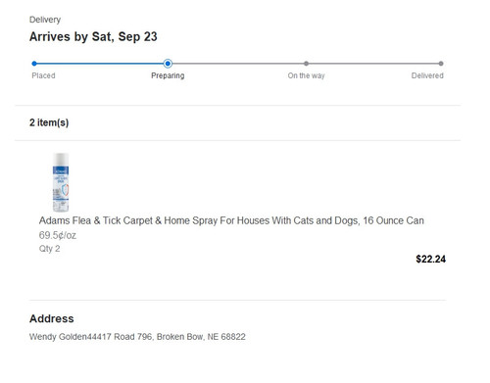Viewport: 490px width, 383px height.
Task: Click the Preparing progress marker
Action: point(168,64)
